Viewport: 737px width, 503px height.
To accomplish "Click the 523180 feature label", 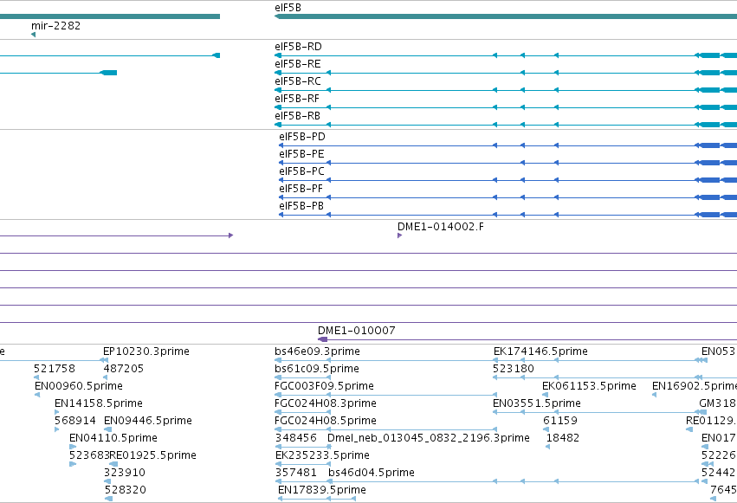I will (514, 369).
